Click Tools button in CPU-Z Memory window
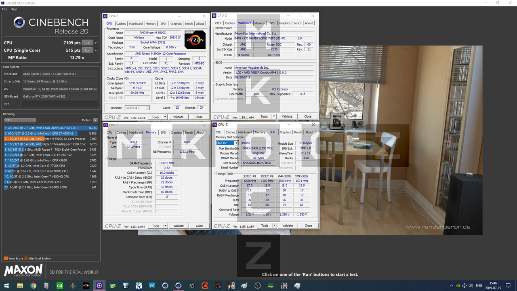The image size is (517, 291). [156, 226]
